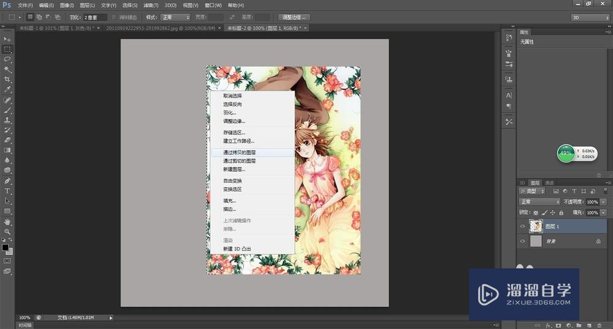Select the Lasso tool
This screenshot has height=329, width=613.
(x=7, y=59)
